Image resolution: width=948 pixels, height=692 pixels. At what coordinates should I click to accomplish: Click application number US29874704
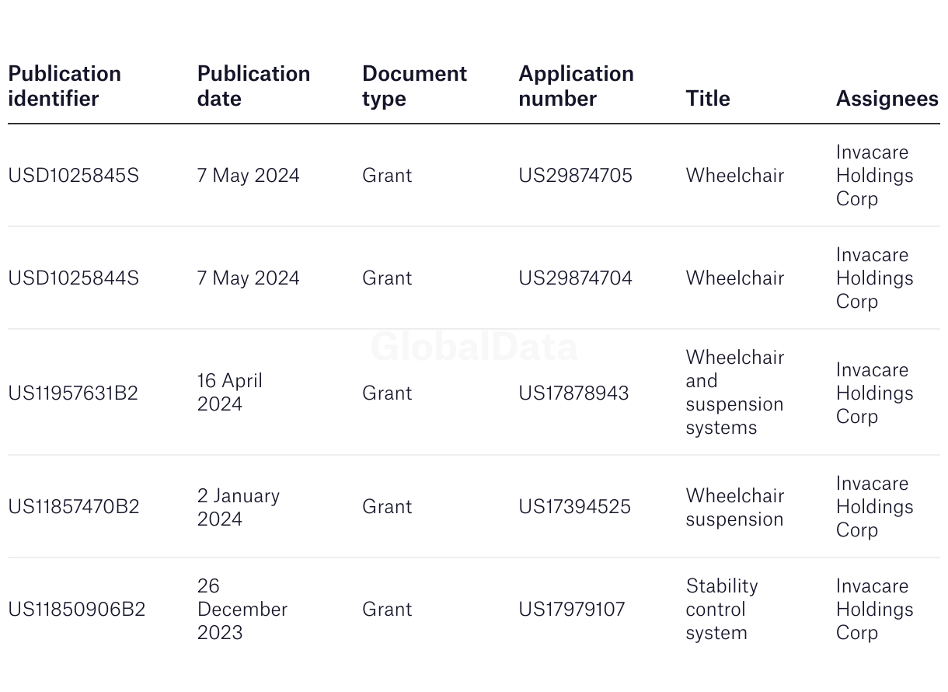[x=576, y=278]
